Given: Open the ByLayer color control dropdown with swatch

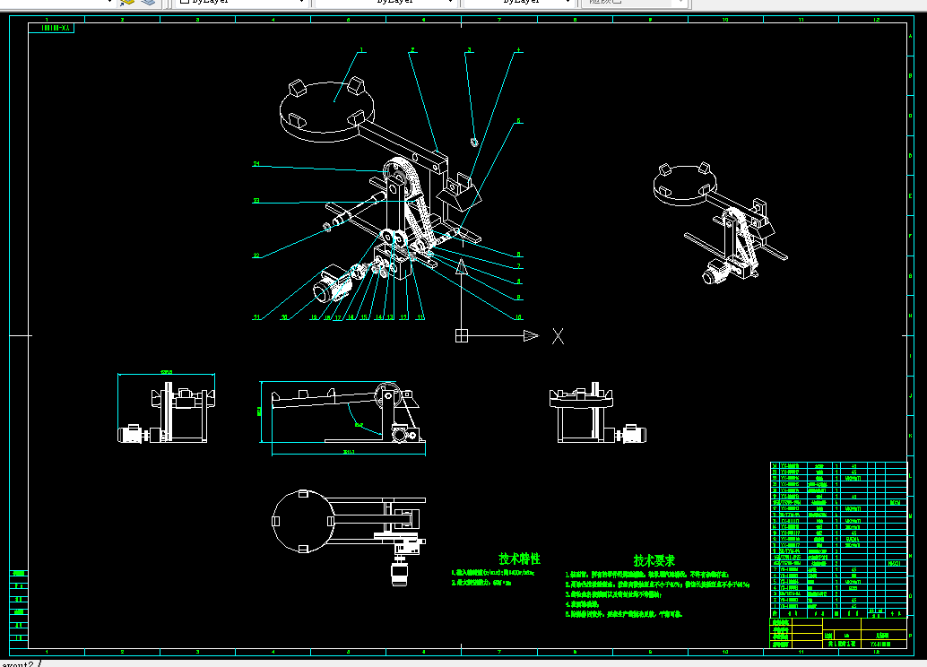Looking at the screenshot, I should (242, 2).
